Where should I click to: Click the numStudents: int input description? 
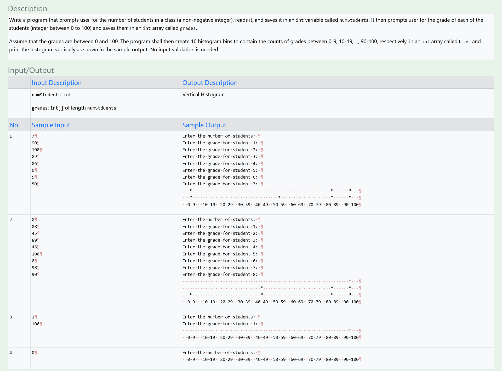[51, 95]
